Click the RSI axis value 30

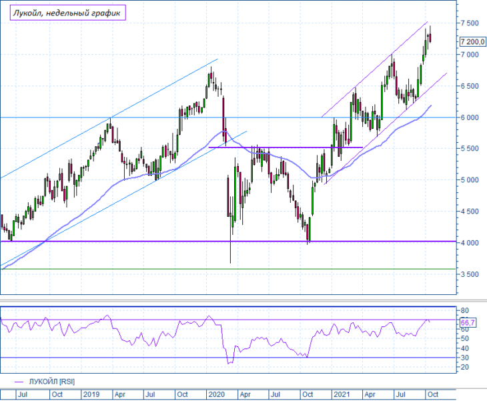[x=464, y=358]
